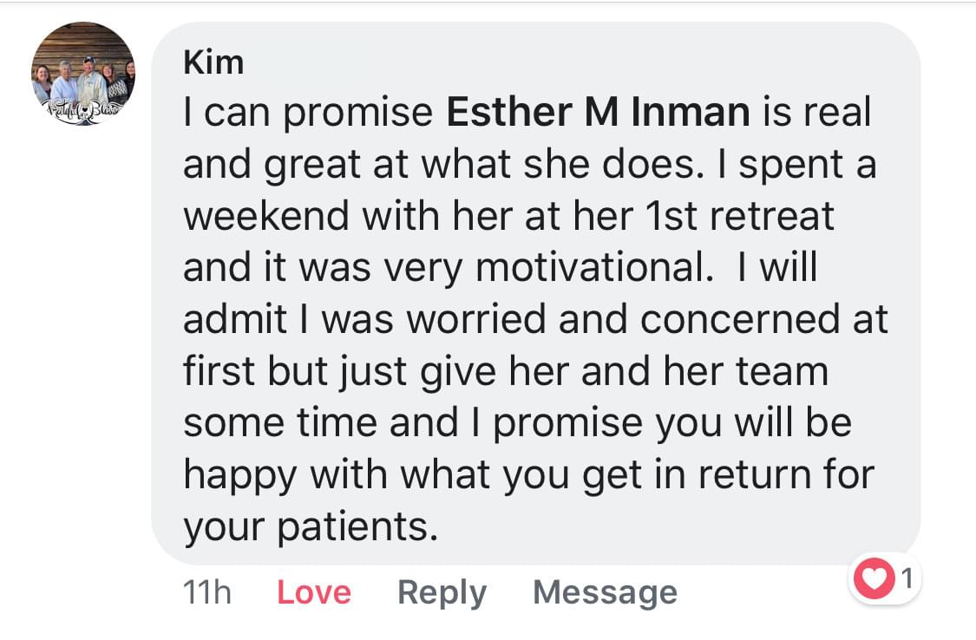This screenshot has width=976, height=640.
Task: Click the pink Love label below the comment
Action: [x=314, y=591]
